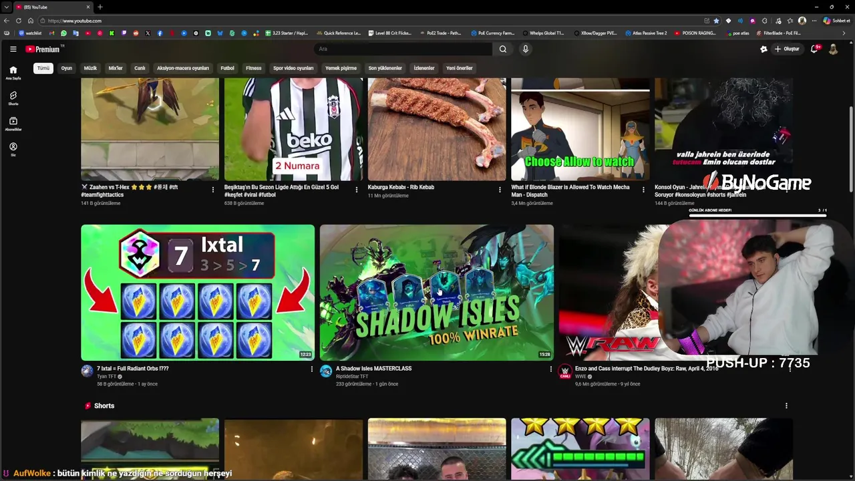
Task: Open the browser tab search dropdown arrow
Action: [6, 7]
